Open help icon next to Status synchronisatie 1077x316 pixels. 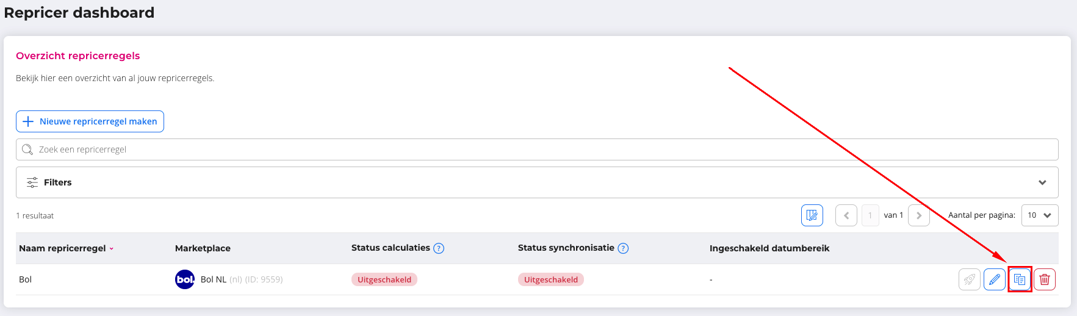point(623,248)
